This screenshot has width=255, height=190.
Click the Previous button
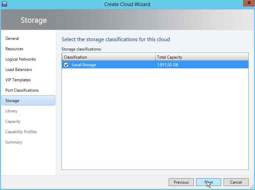pyautogui.click(x=181, y=182)
